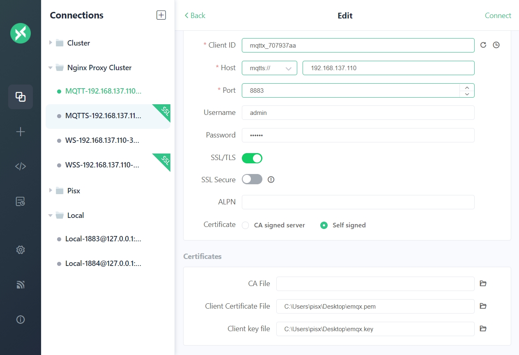This screenshot has height=355, width=519.
Task: Collapse the Nginx Proxy Cluster folder
Action: click(51, 68)
